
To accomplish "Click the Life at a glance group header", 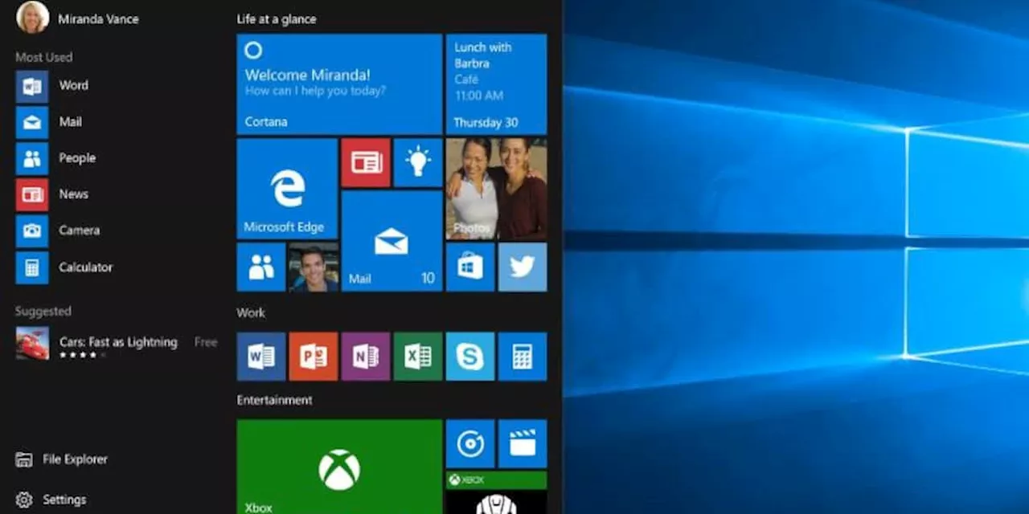I will pyautogui.click(x=277, y=19).
